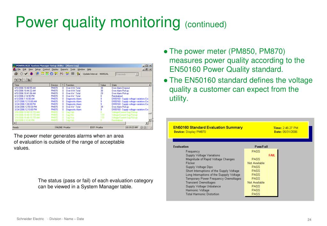327x226 pixels.
Task: Click 'Total Harmonic Distortion' evaluation label
Action: (x=202, y=194)
